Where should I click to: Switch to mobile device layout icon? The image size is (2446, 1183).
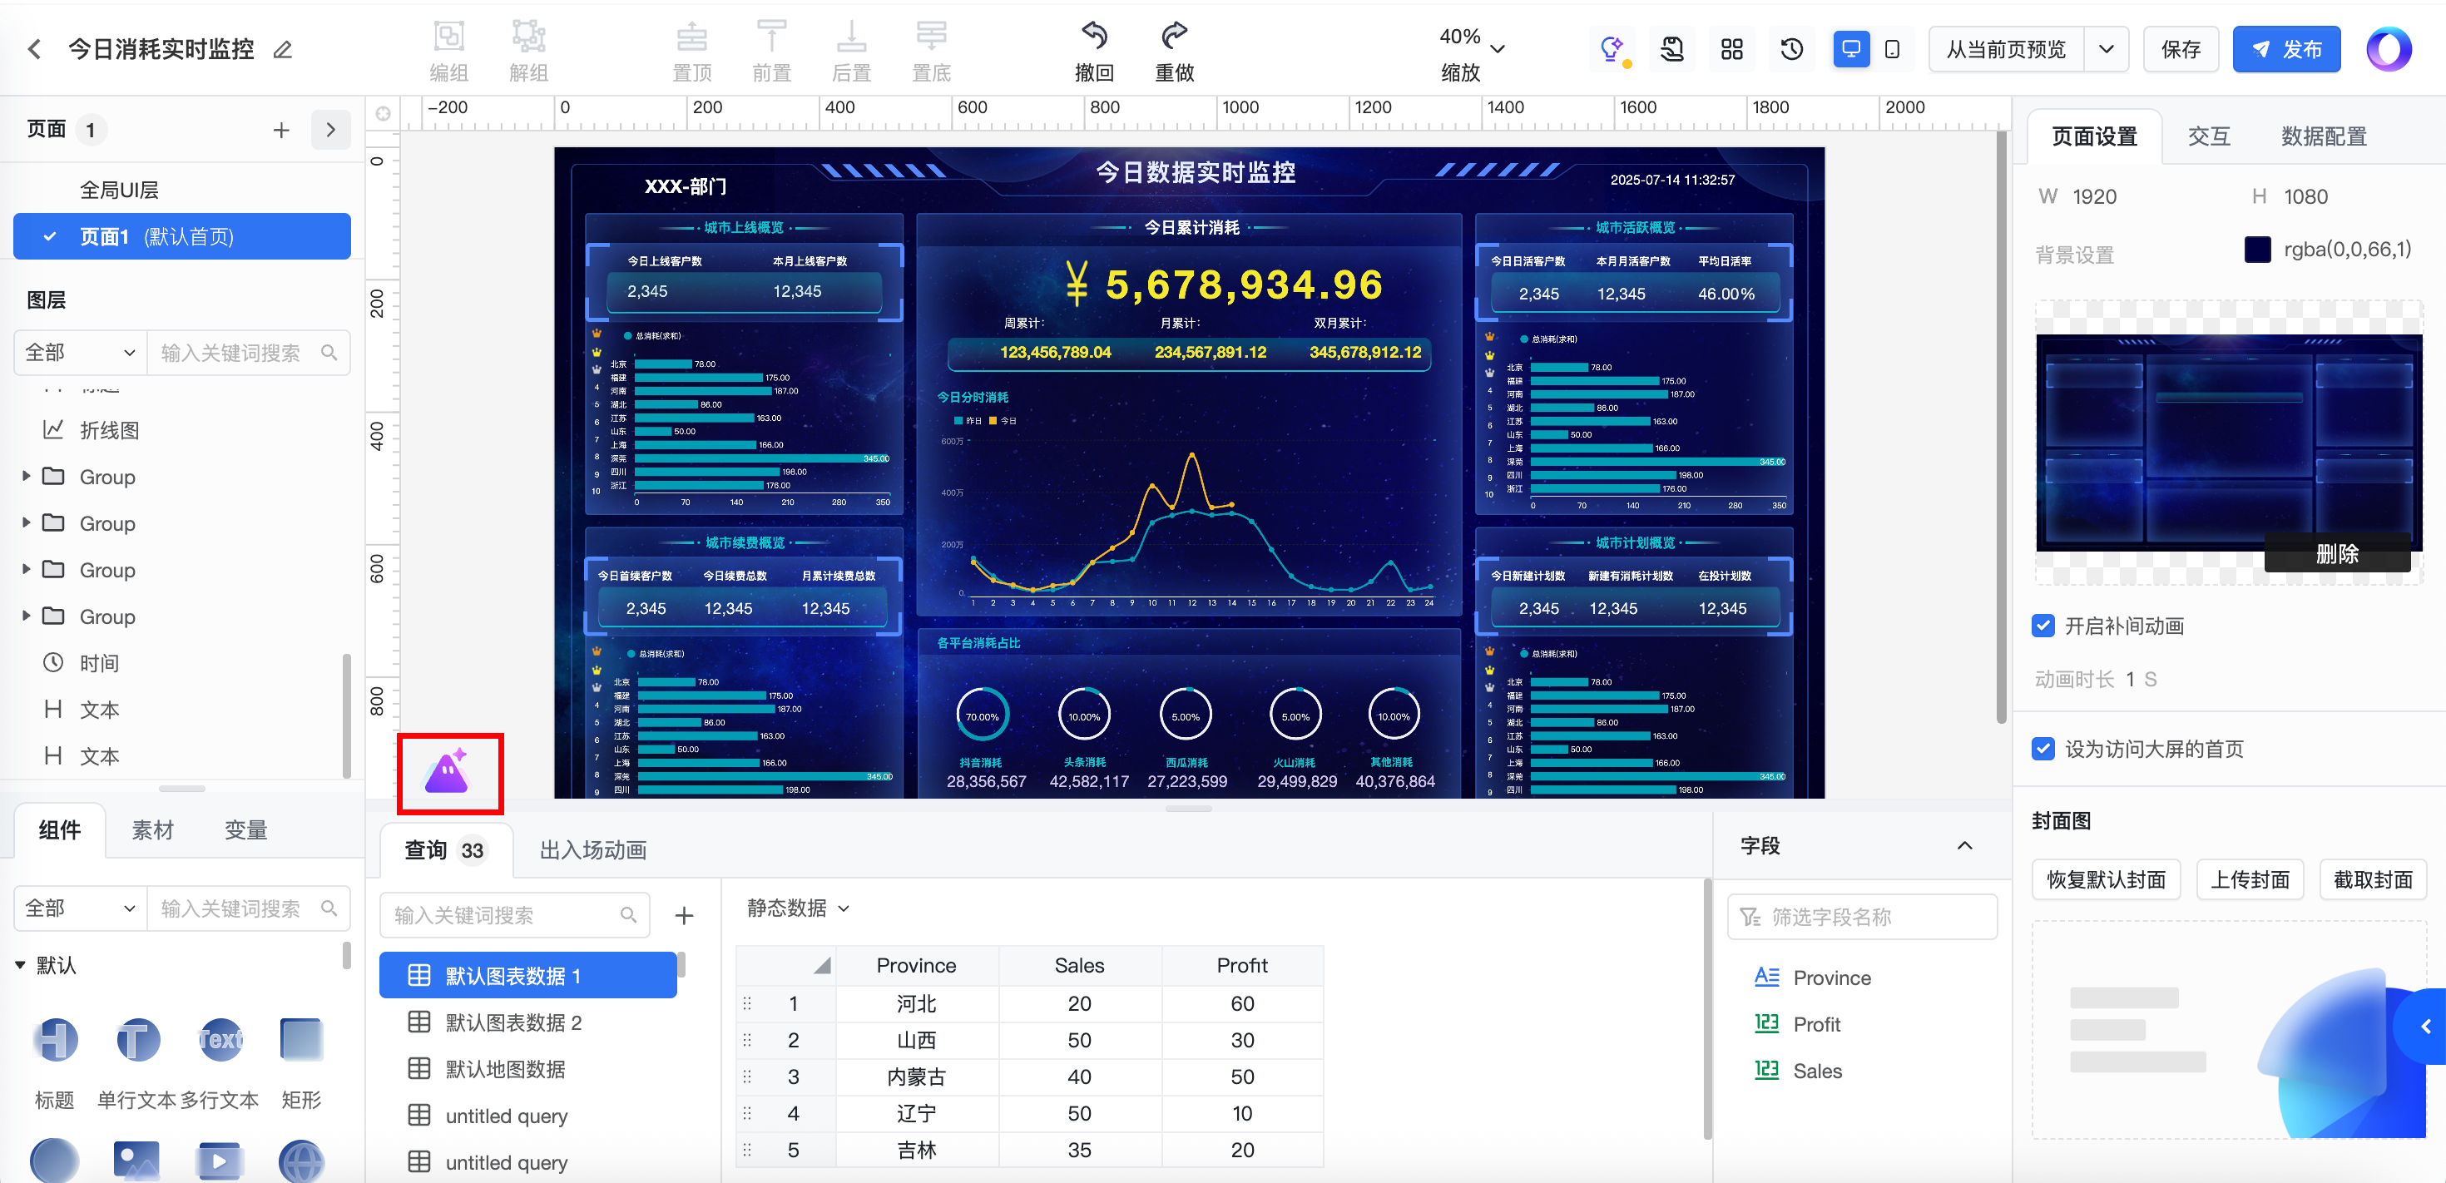click(1891, 49)
